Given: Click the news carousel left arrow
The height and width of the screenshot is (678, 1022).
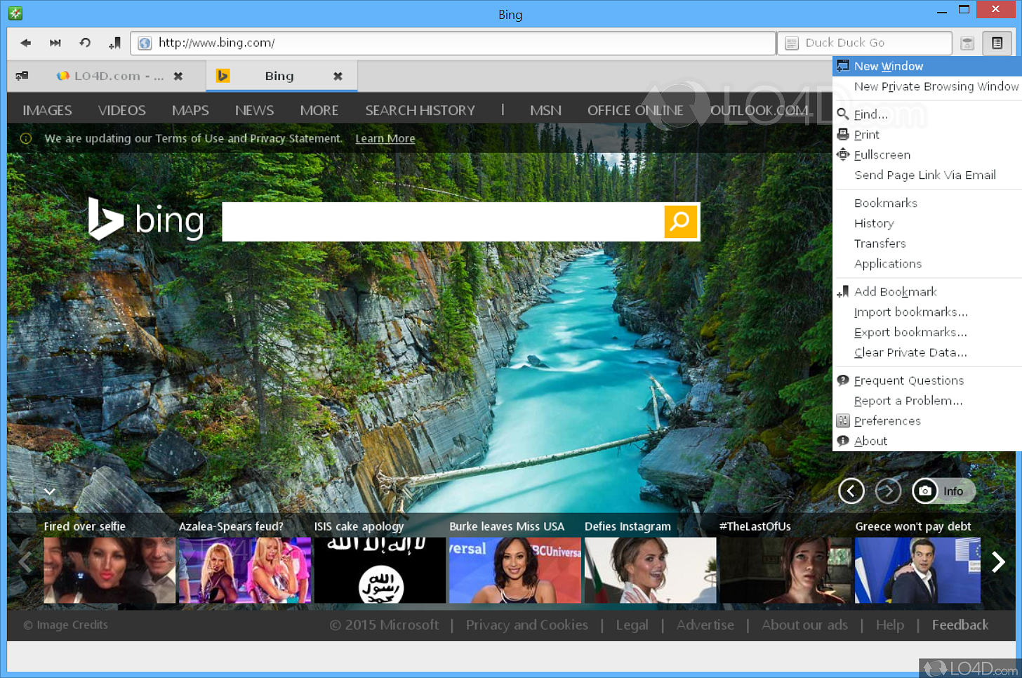Looking at the screenshot, I should point(25,561).
